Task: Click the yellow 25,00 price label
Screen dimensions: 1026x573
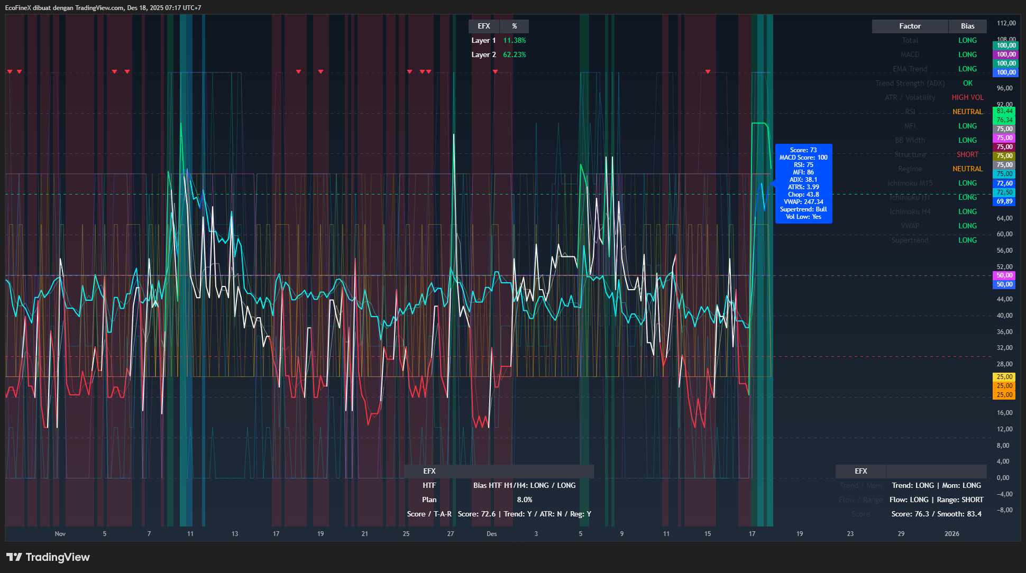Action: (x=1004, y=377)
